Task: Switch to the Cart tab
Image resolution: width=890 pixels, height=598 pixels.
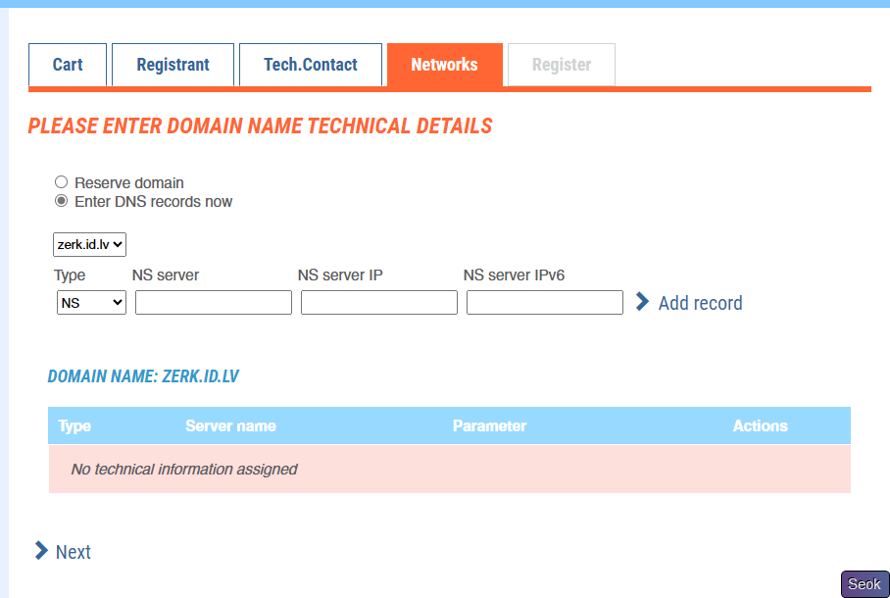Action: click(68, 65)
